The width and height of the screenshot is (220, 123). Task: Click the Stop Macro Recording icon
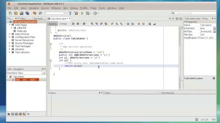pos(143,24)
